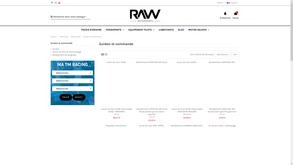Viewport: 293px width, 165px height.
Task: Click the 23,45 € price
Action: pyautogui.click(x=152, y=120)
